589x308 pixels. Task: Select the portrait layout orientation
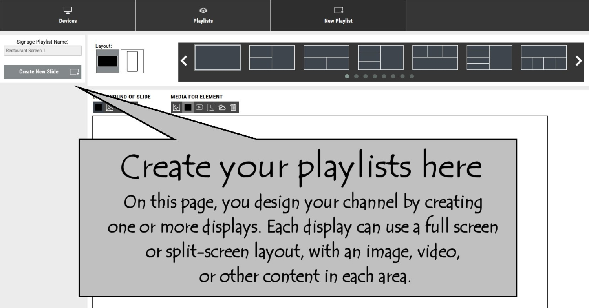coord(132,62)
